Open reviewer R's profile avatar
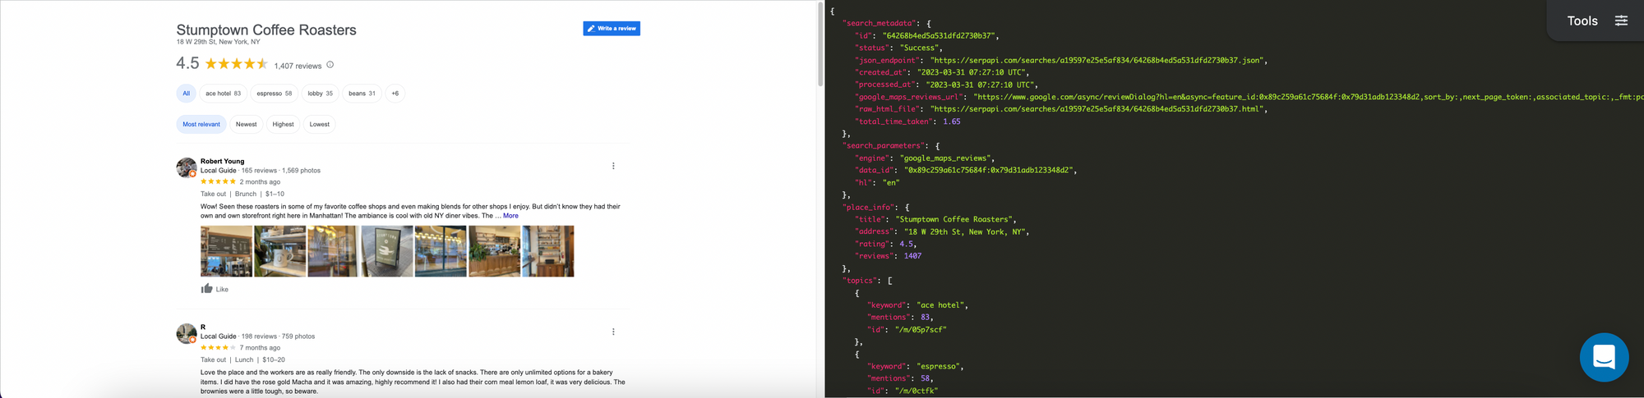Image resolution: width=1644 pixels, height=398 pixels. pos(187,333)
